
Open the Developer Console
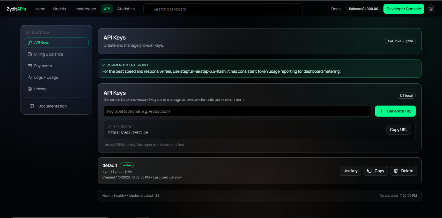[404, 9]
